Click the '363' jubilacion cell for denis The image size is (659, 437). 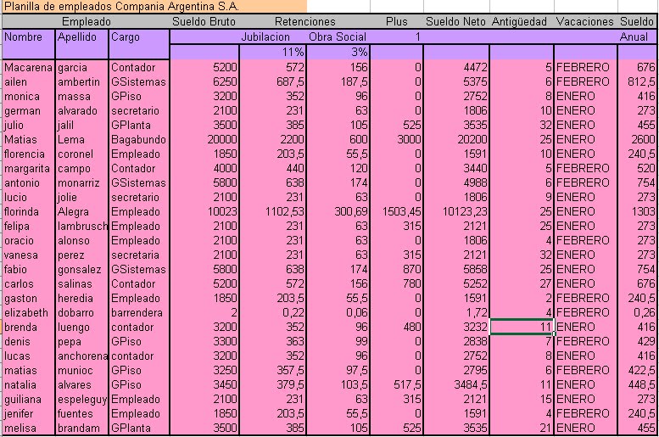[x=273, y=341]
